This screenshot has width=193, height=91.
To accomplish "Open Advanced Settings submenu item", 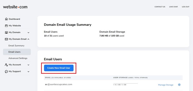I will [18, 58].
